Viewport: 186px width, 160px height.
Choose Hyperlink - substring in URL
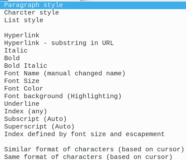tap(93, 43)
